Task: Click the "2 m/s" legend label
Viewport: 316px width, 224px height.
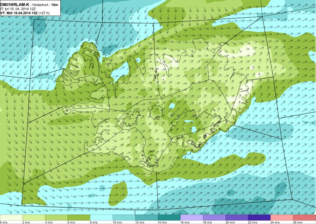Action: tap(27, 222)
